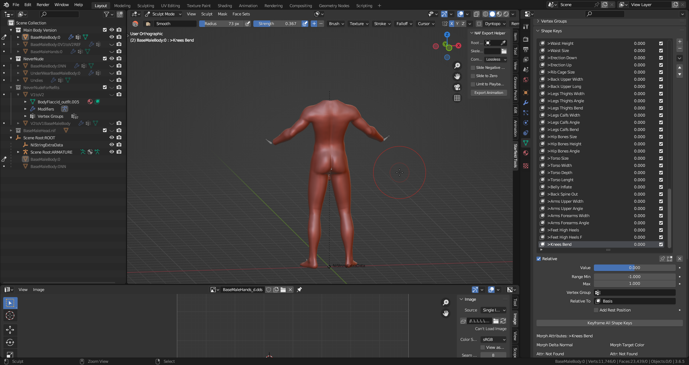689x365 pixels.
Task: Adjust the brush Strength slider
Action: 277,24
